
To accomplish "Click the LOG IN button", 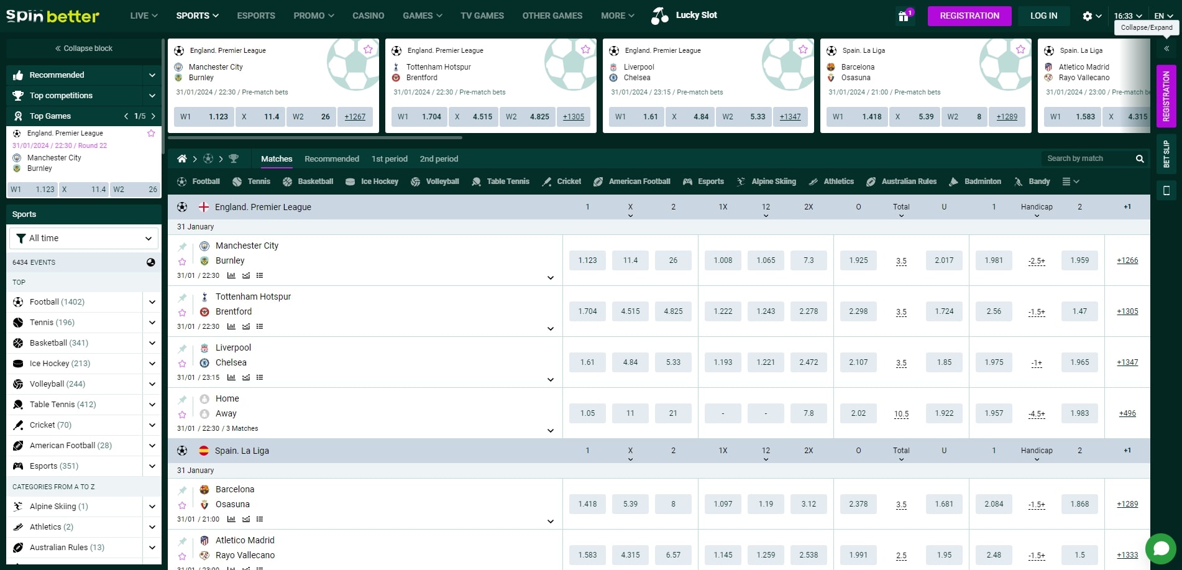I will (x=1043, y=16).
